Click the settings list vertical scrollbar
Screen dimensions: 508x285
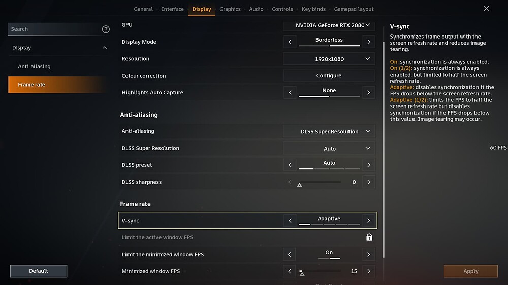(x=384, y=150)
